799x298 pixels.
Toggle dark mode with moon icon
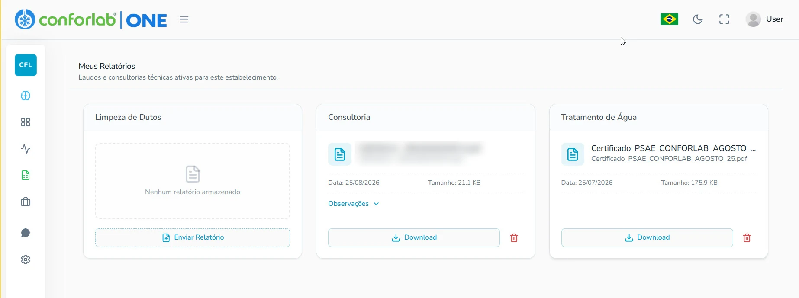point(698,19)
